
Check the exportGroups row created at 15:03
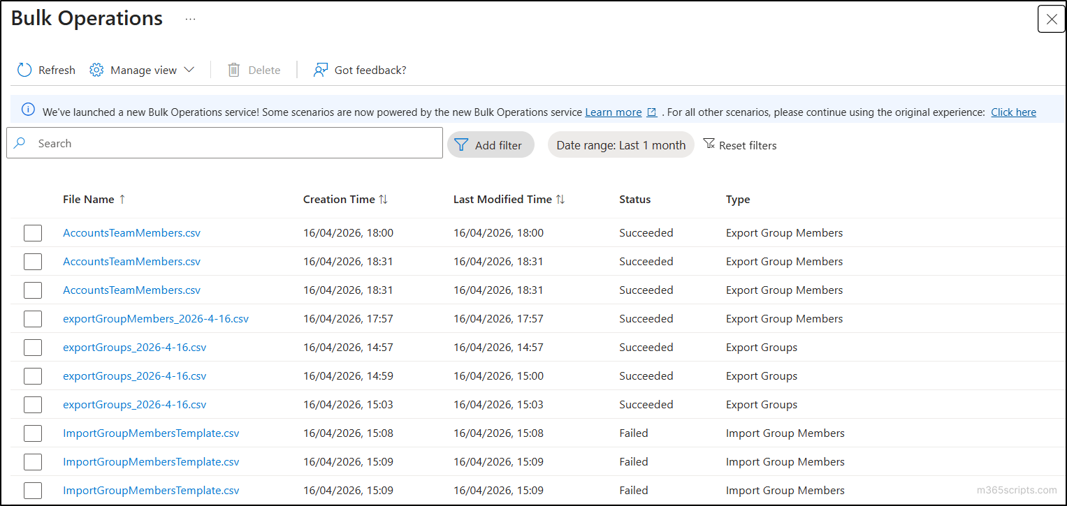[33, 405]
